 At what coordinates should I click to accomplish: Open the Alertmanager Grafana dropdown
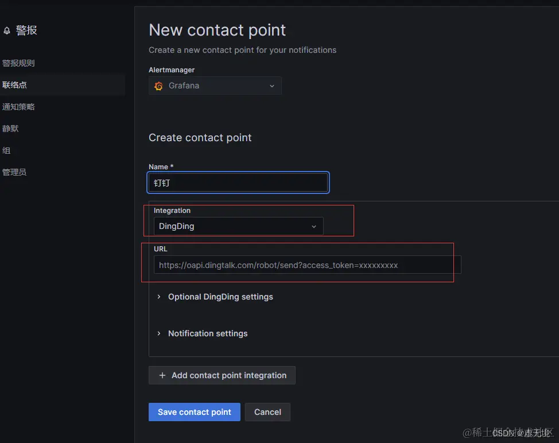click(215, 86)
